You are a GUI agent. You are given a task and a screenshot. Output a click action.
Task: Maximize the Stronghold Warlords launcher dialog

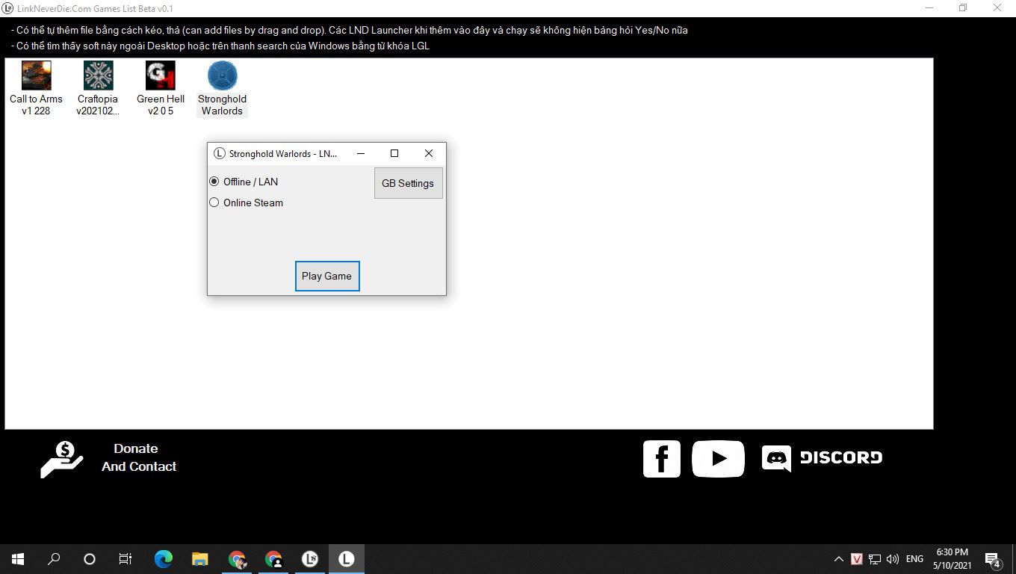pyautogui.click(x=394, y=153)
